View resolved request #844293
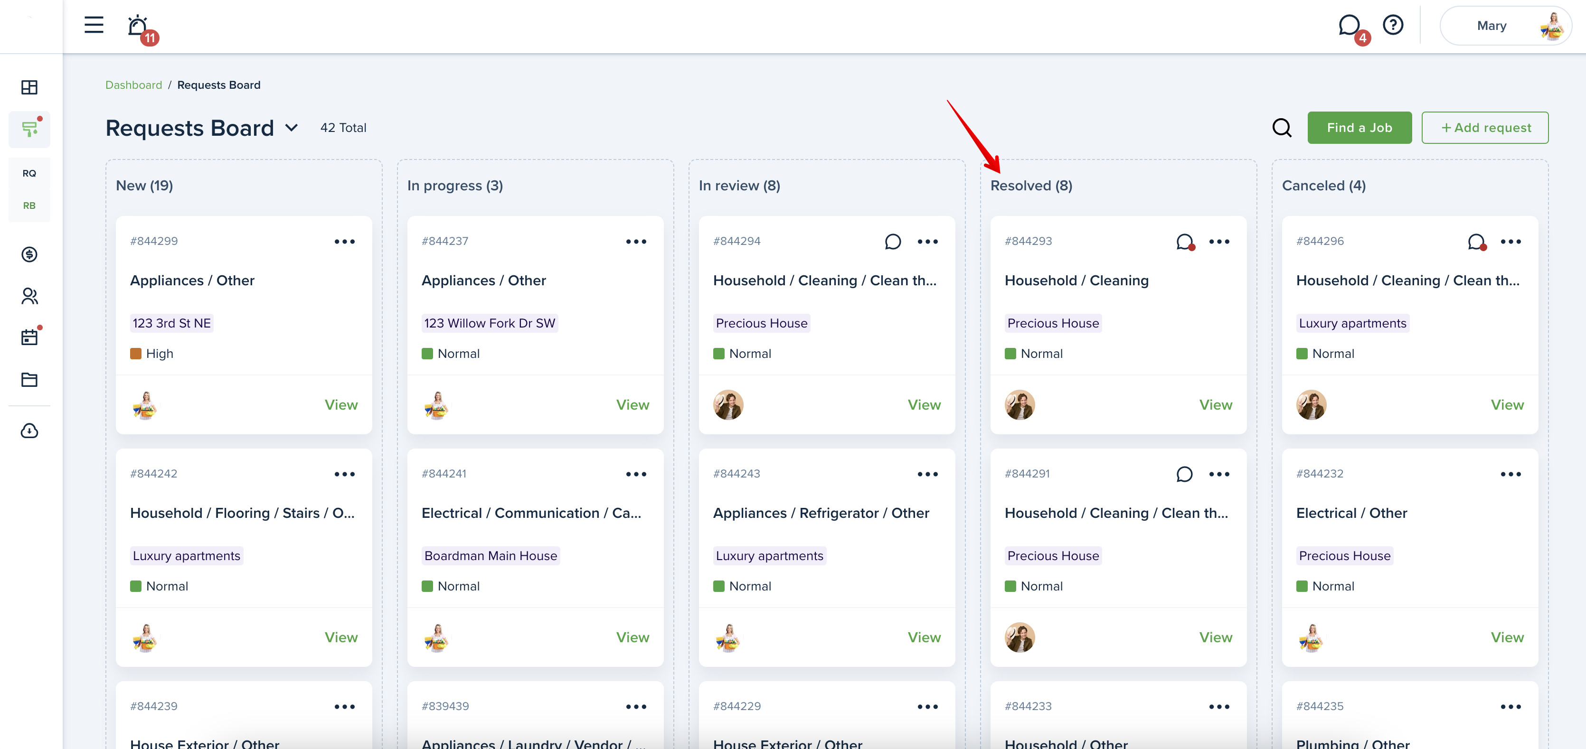1586x749 pixels. [x=1215, y=405]
